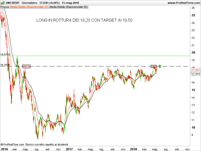
Task: Click the ProRealTime candlestick icon beside UNICREDIT
Action: (x=3, y=2)
